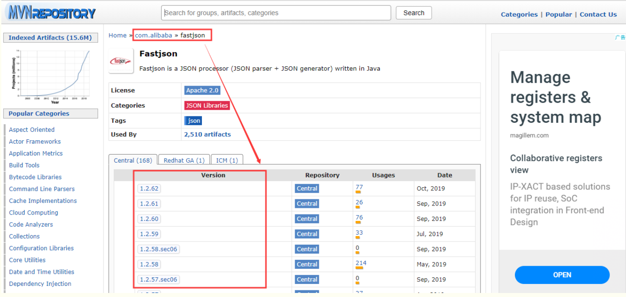The height and width of the screenshot is (297, 626).
Task: Go to Home breadcrumb link
Action: [x=117, y=35]
